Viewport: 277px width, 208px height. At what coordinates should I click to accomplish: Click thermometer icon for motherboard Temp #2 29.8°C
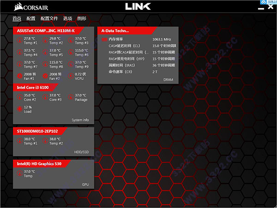click(45, 41)
